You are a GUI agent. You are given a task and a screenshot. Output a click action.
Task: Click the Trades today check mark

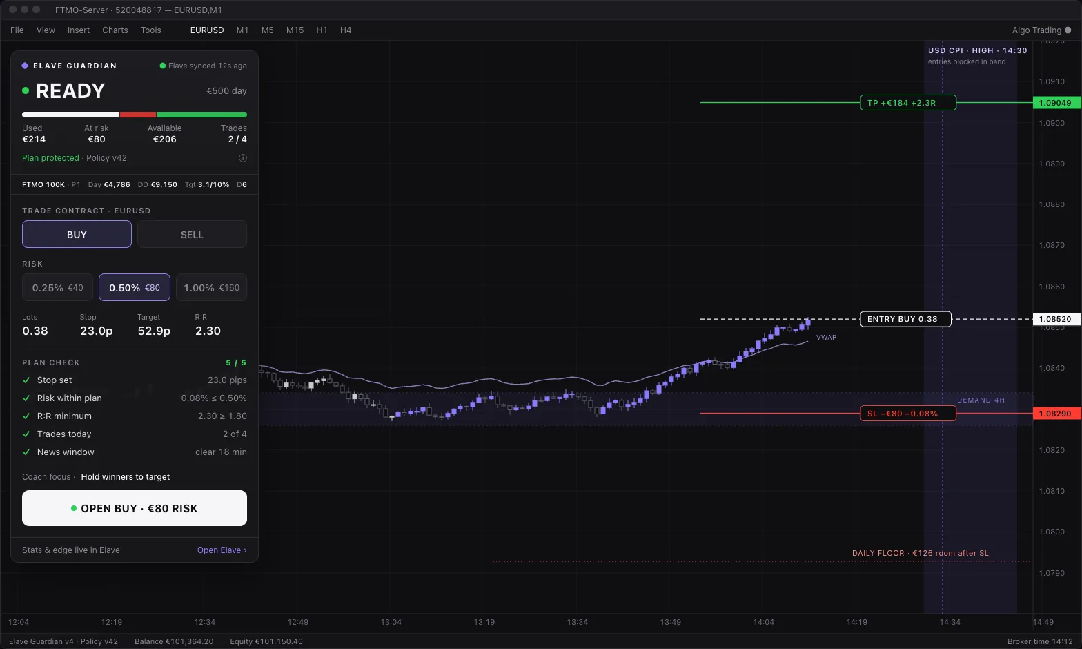26,434
